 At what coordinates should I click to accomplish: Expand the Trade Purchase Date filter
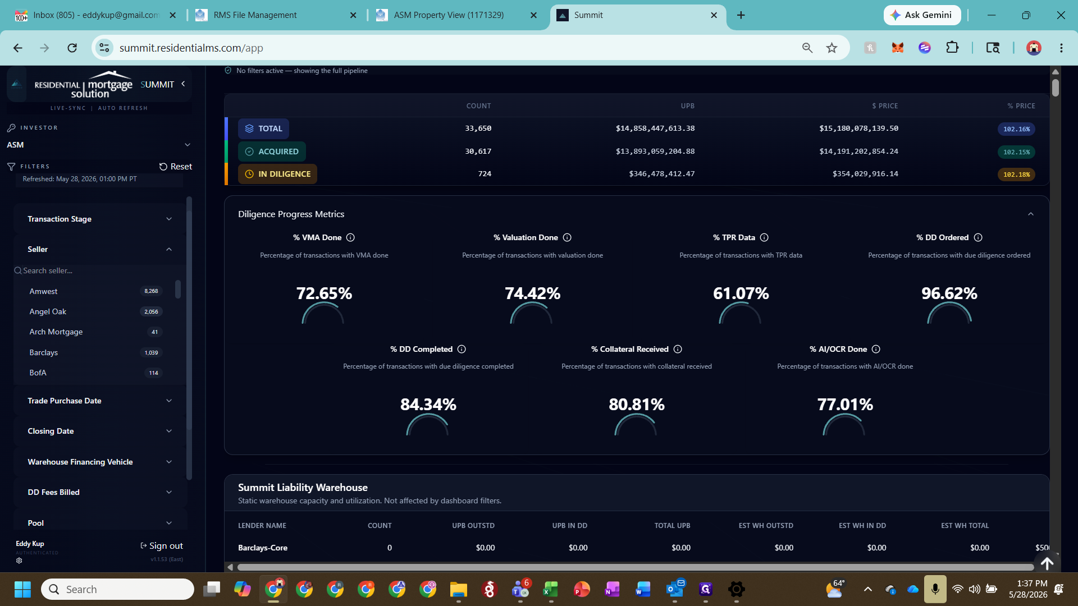pyautogui.click(x=100, y=401)
